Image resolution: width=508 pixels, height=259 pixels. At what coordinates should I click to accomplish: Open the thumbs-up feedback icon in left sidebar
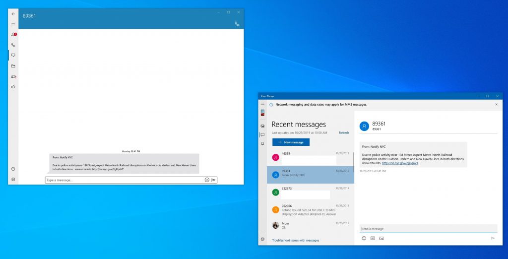point(13,87)
